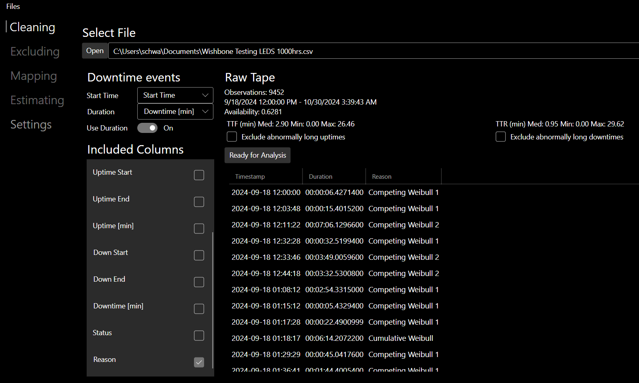Enable the Uptime Start column checkbox

199,175
